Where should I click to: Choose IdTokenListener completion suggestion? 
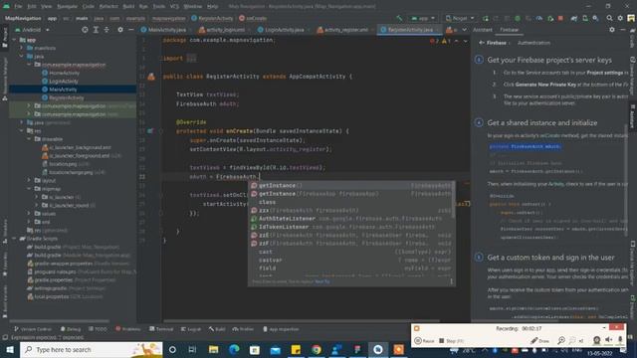[x=351, y=227]
